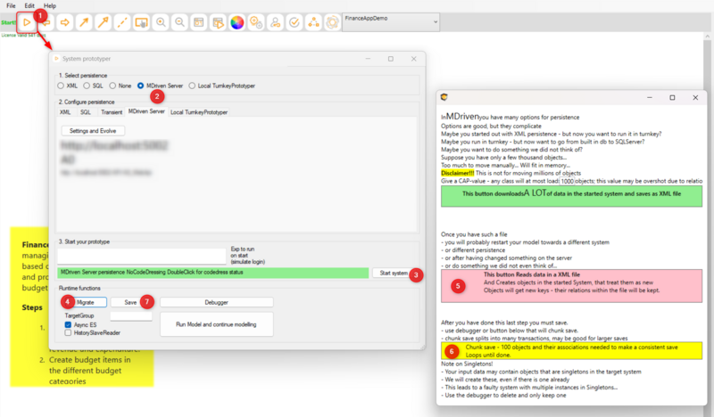Click the zoom out magnifier icon

click(181, 21)
